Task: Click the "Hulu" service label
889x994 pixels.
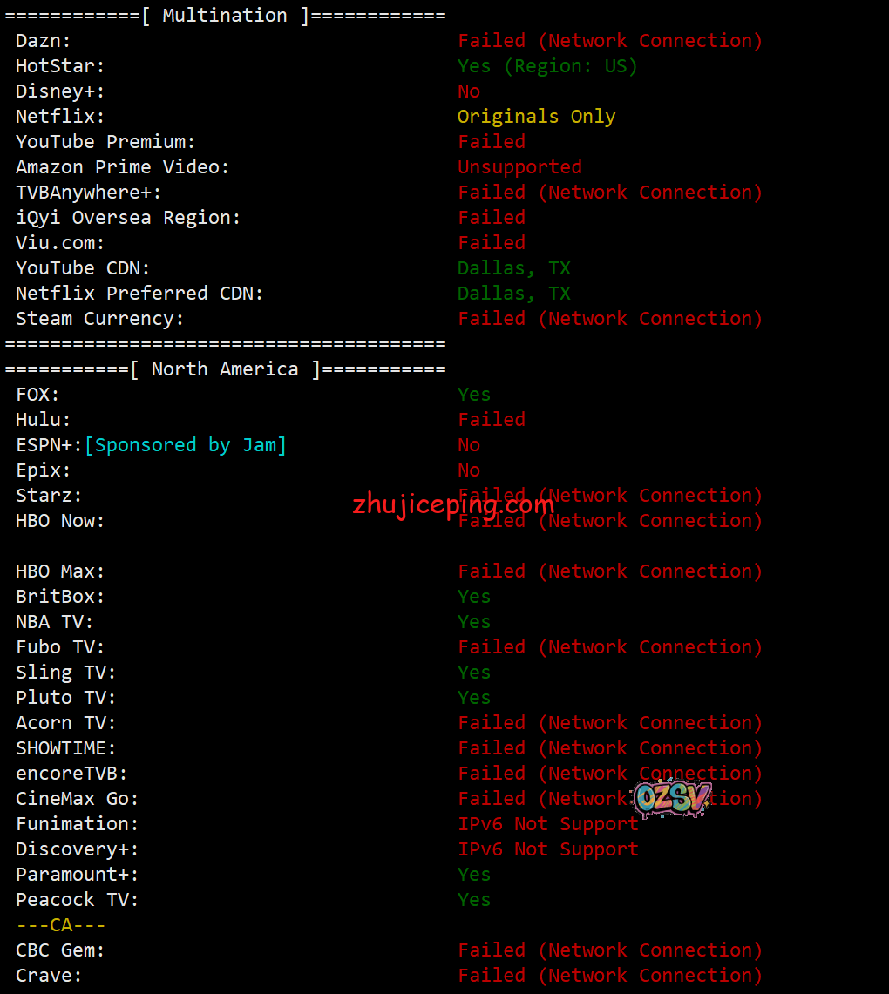Action: [x=44, y=420]
